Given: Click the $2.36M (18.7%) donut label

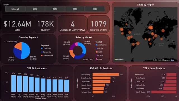Looking at the screenshot, I should coord(66,57).
